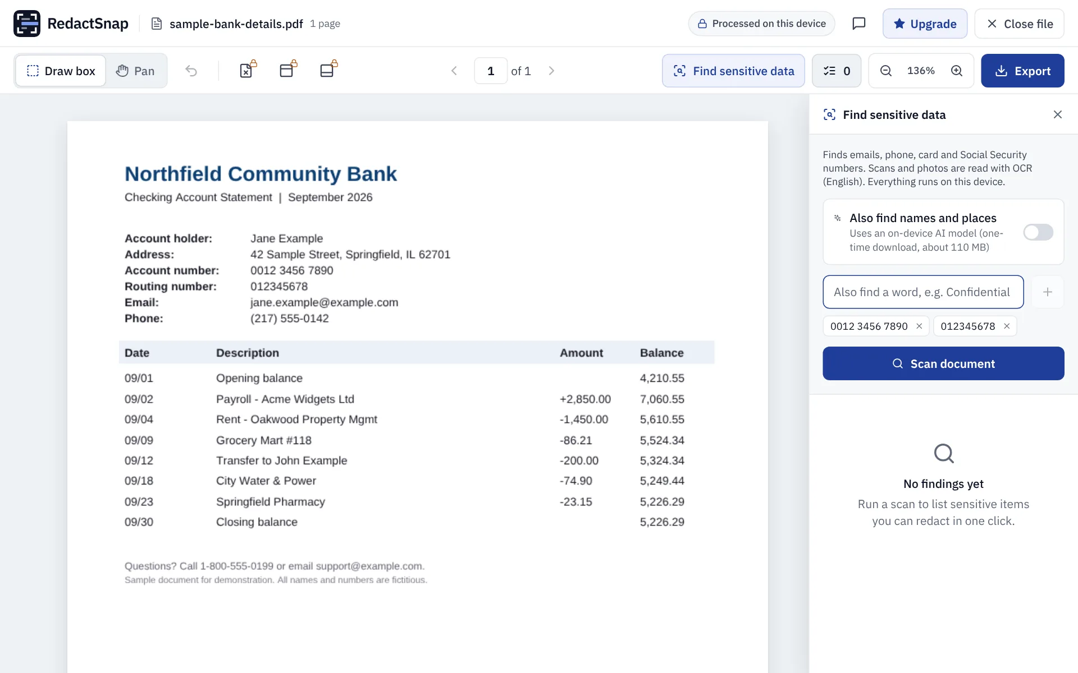This screenshot has height=673, width=1078.
Task: Click Transfer to John Example description
Action: 281,460
